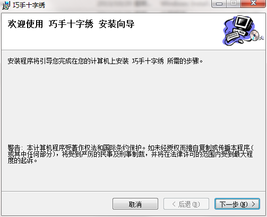Continue with 下一步(N) button
Viewport: 267px width, 217px height.
click(x=237, y=204)
